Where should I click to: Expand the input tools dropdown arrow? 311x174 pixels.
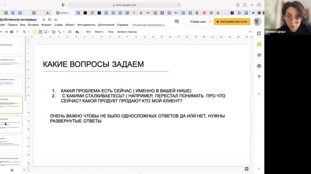point(82,32)
